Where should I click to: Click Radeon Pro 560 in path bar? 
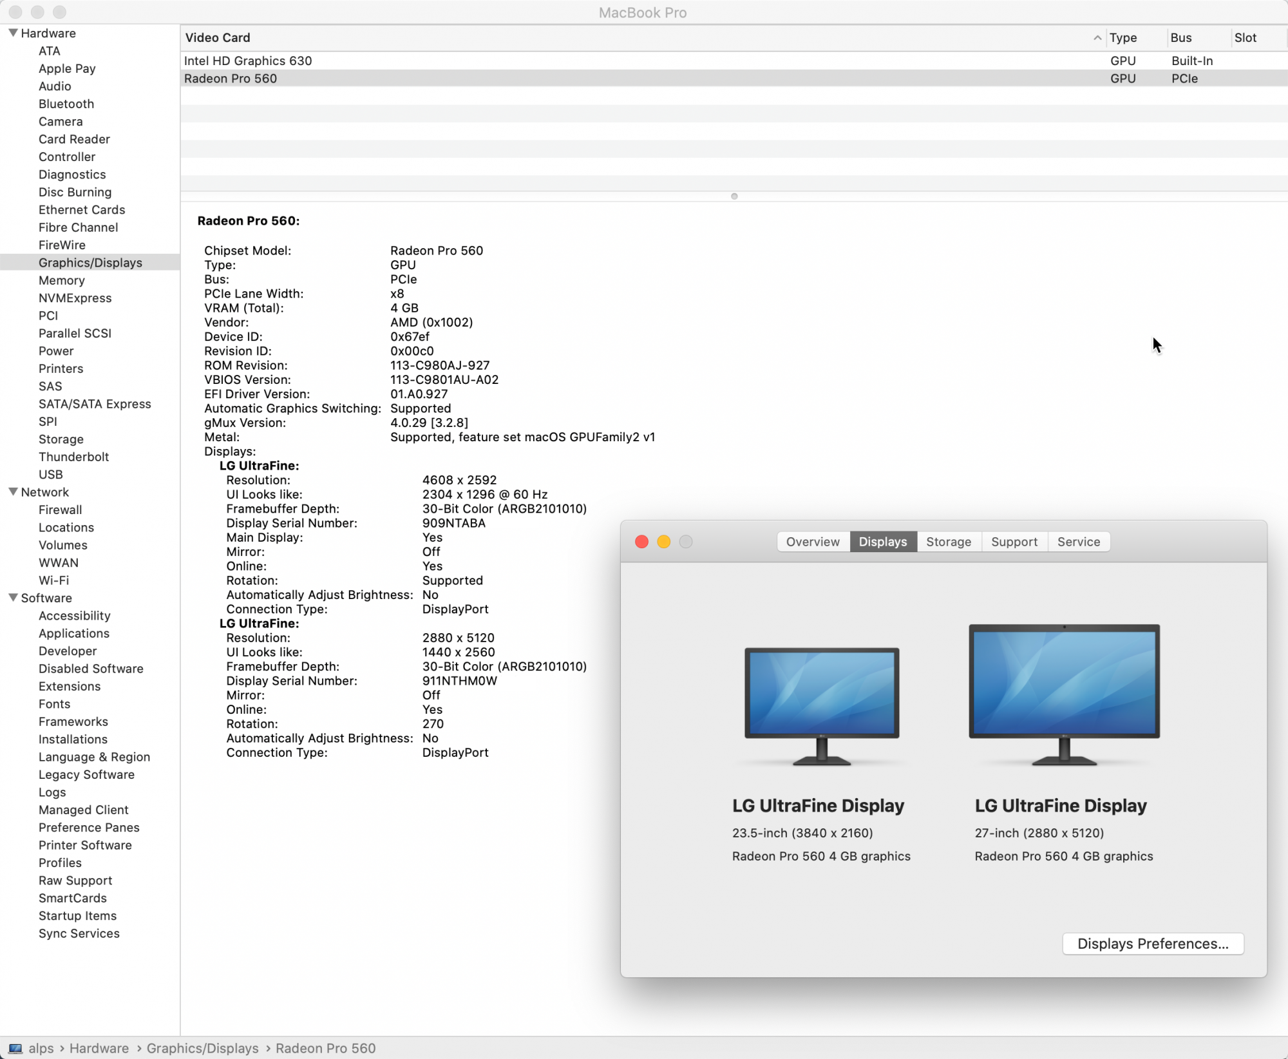(326, 1048)
